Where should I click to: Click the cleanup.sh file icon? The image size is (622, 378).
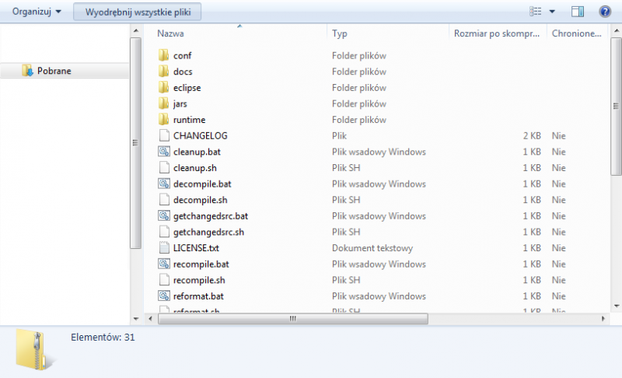point(164,168)
